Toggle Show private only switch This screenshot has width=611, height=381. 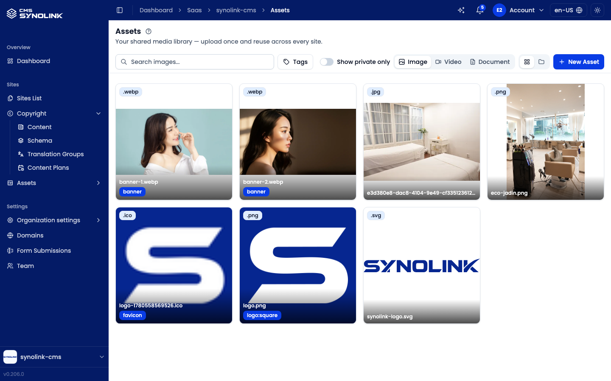tap(327, 62)
